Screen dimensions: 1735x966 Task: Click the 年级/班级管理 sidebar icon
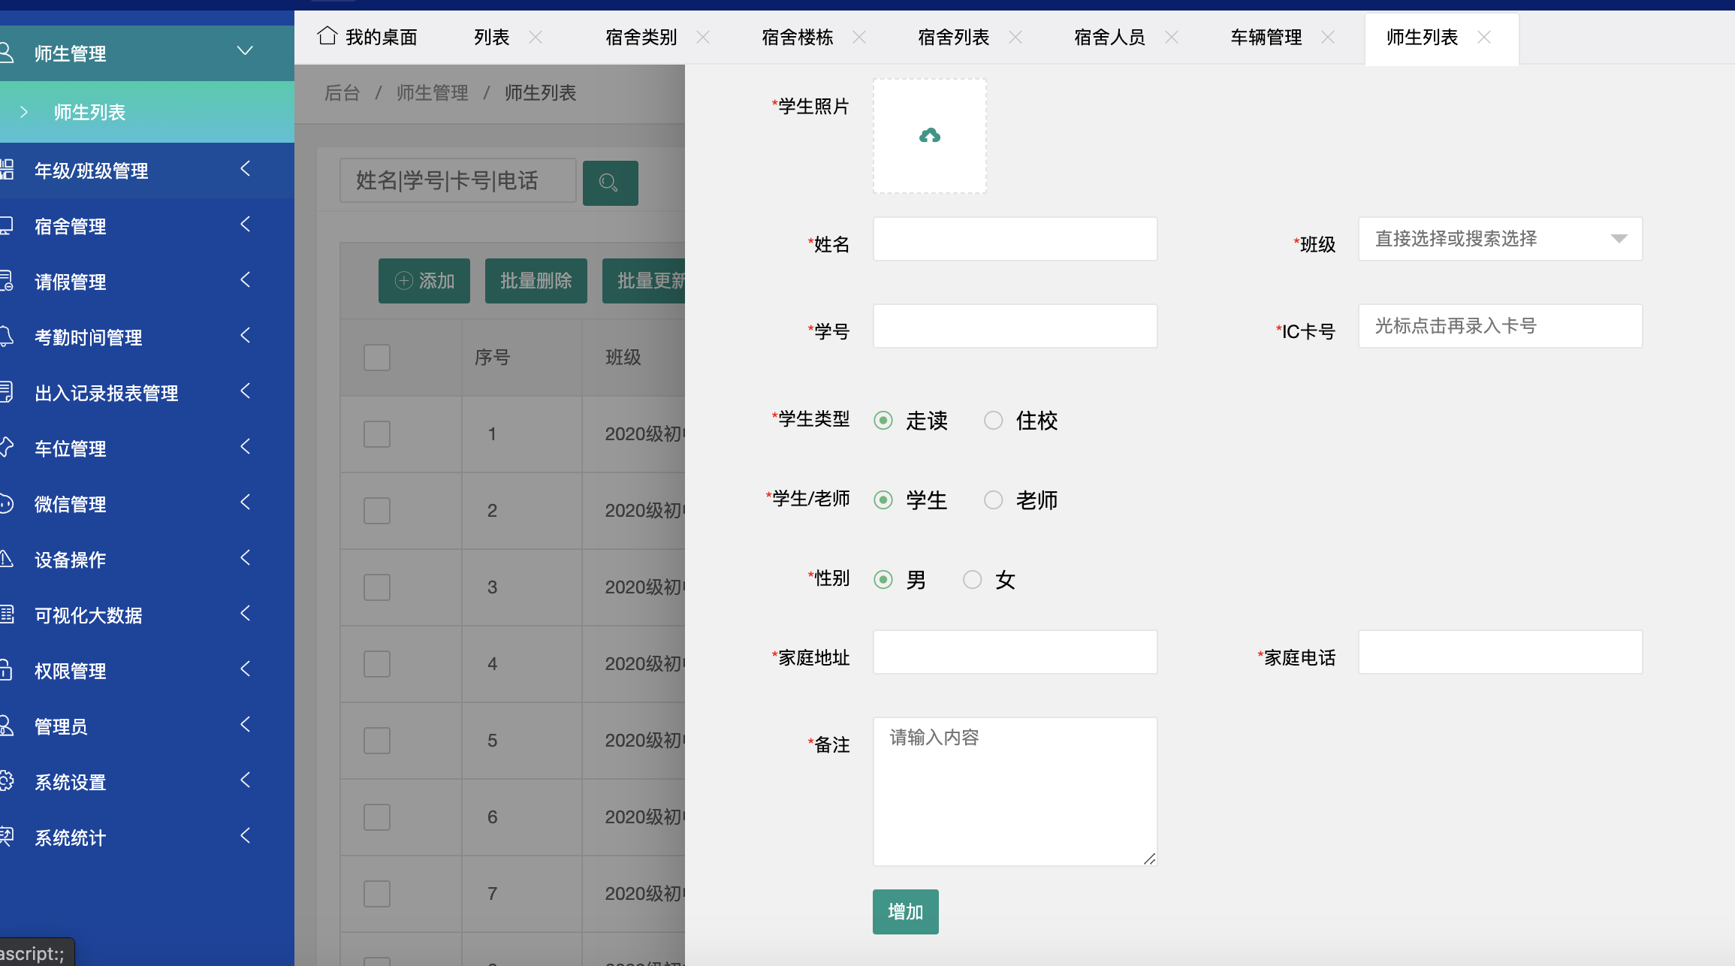(x=6, y=170)
